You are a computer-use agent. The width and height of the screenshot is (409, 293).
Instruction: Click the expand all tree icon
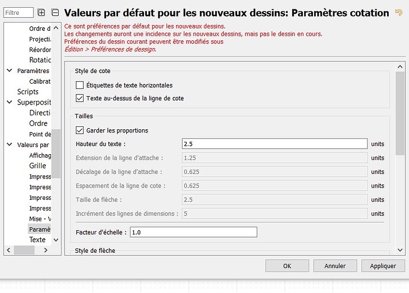coord(41,12)
